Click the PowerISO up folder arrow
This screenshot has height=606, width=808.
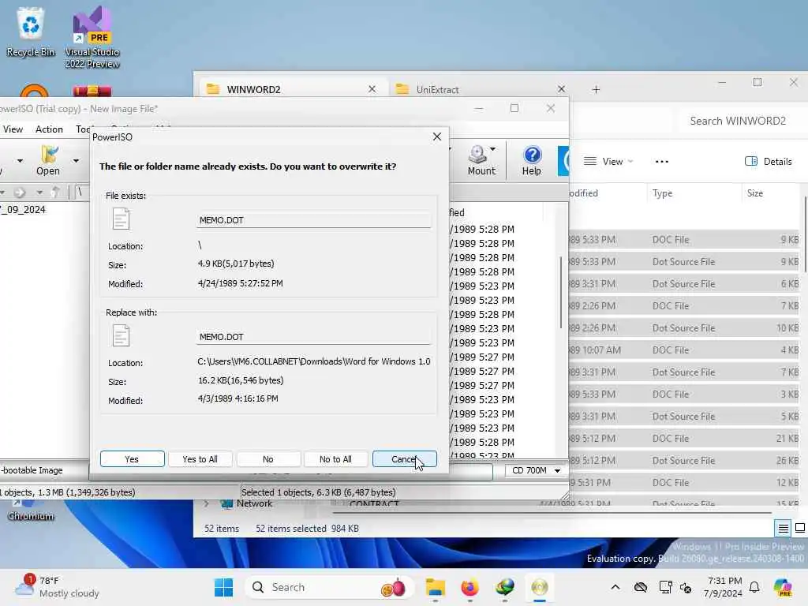(x=56, y=193)
